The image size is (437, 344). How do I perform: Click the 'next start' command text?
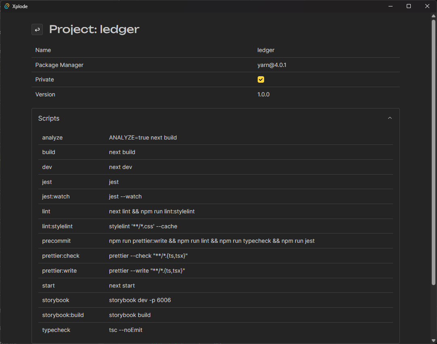tap(122, 286)
